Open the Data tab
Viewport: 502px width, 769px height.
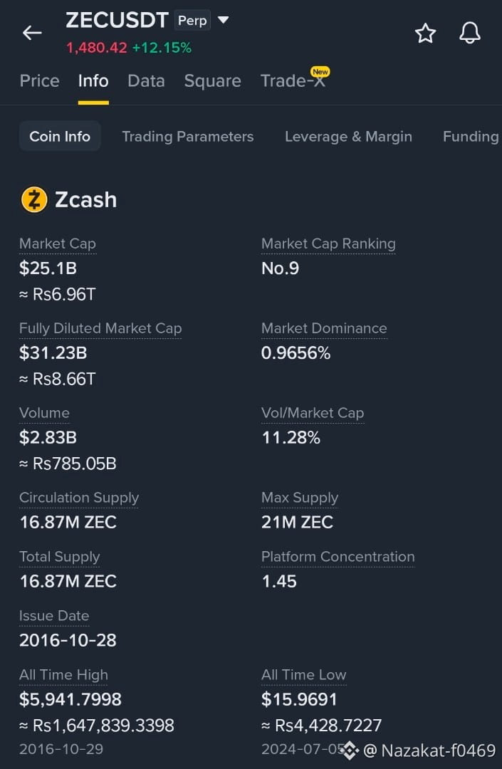tap(146, 81)
